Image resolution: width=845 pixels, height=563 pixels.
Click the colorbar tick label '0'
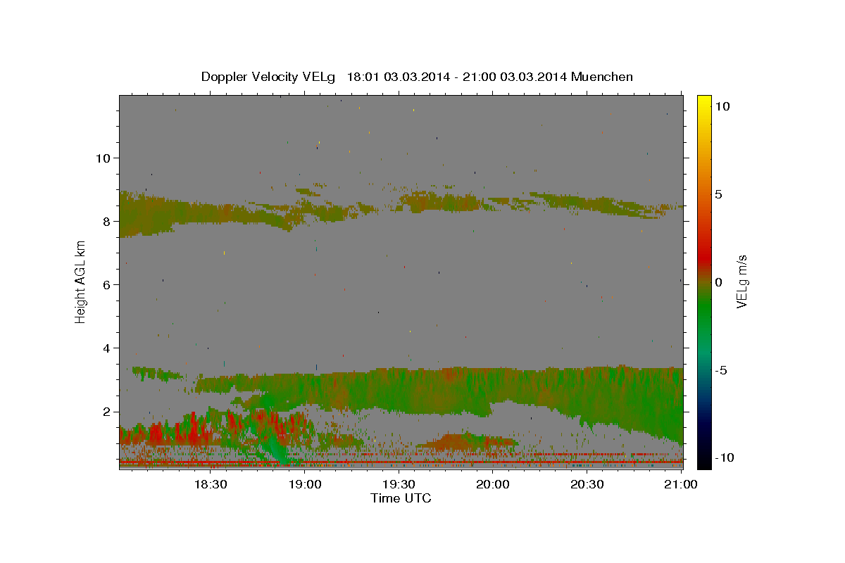718,282
